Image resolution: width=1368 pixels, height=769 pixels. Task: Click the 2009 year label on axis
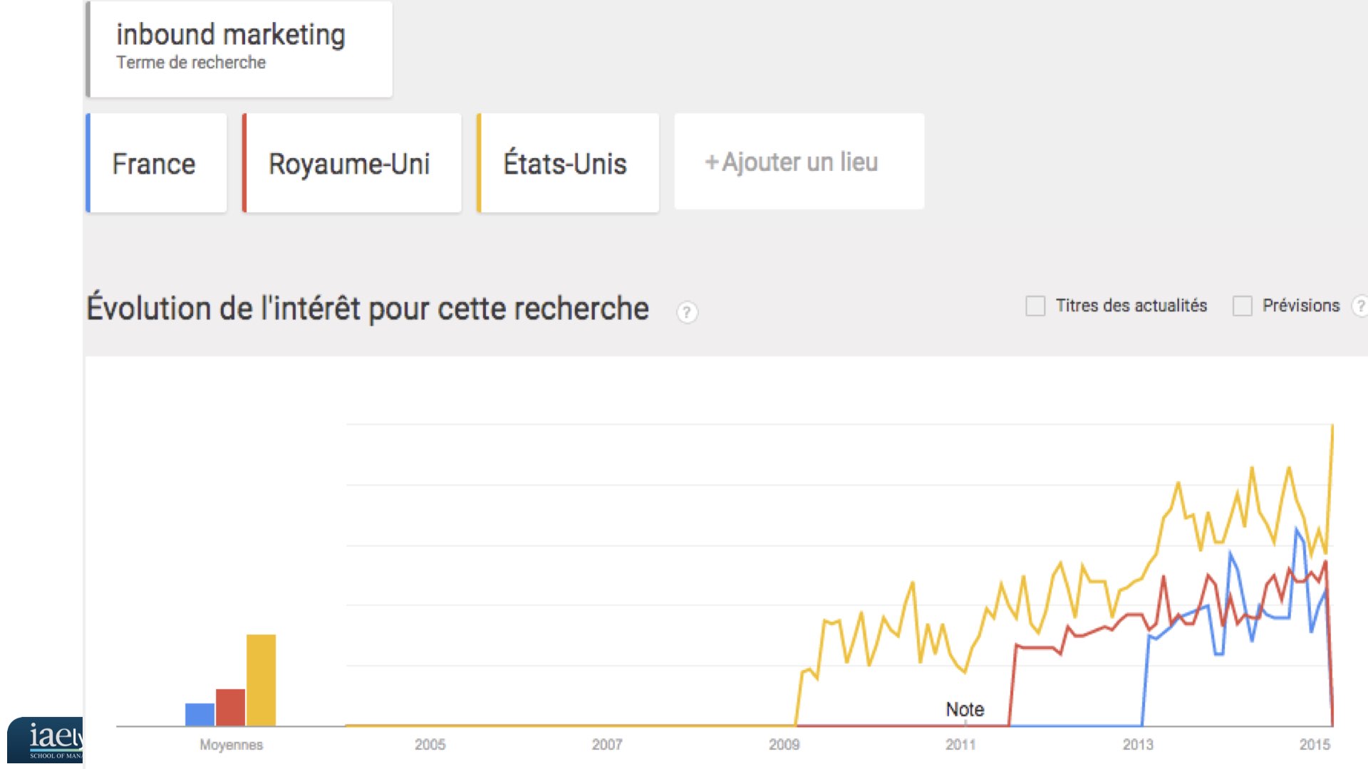(784, 745)
